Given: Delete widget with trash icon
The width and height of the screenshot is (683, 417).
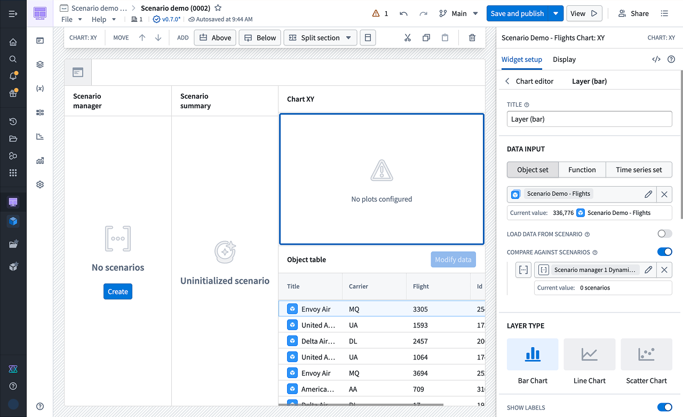Looking at the screenshot, I should pyautogui.click(x=472, y=38).
